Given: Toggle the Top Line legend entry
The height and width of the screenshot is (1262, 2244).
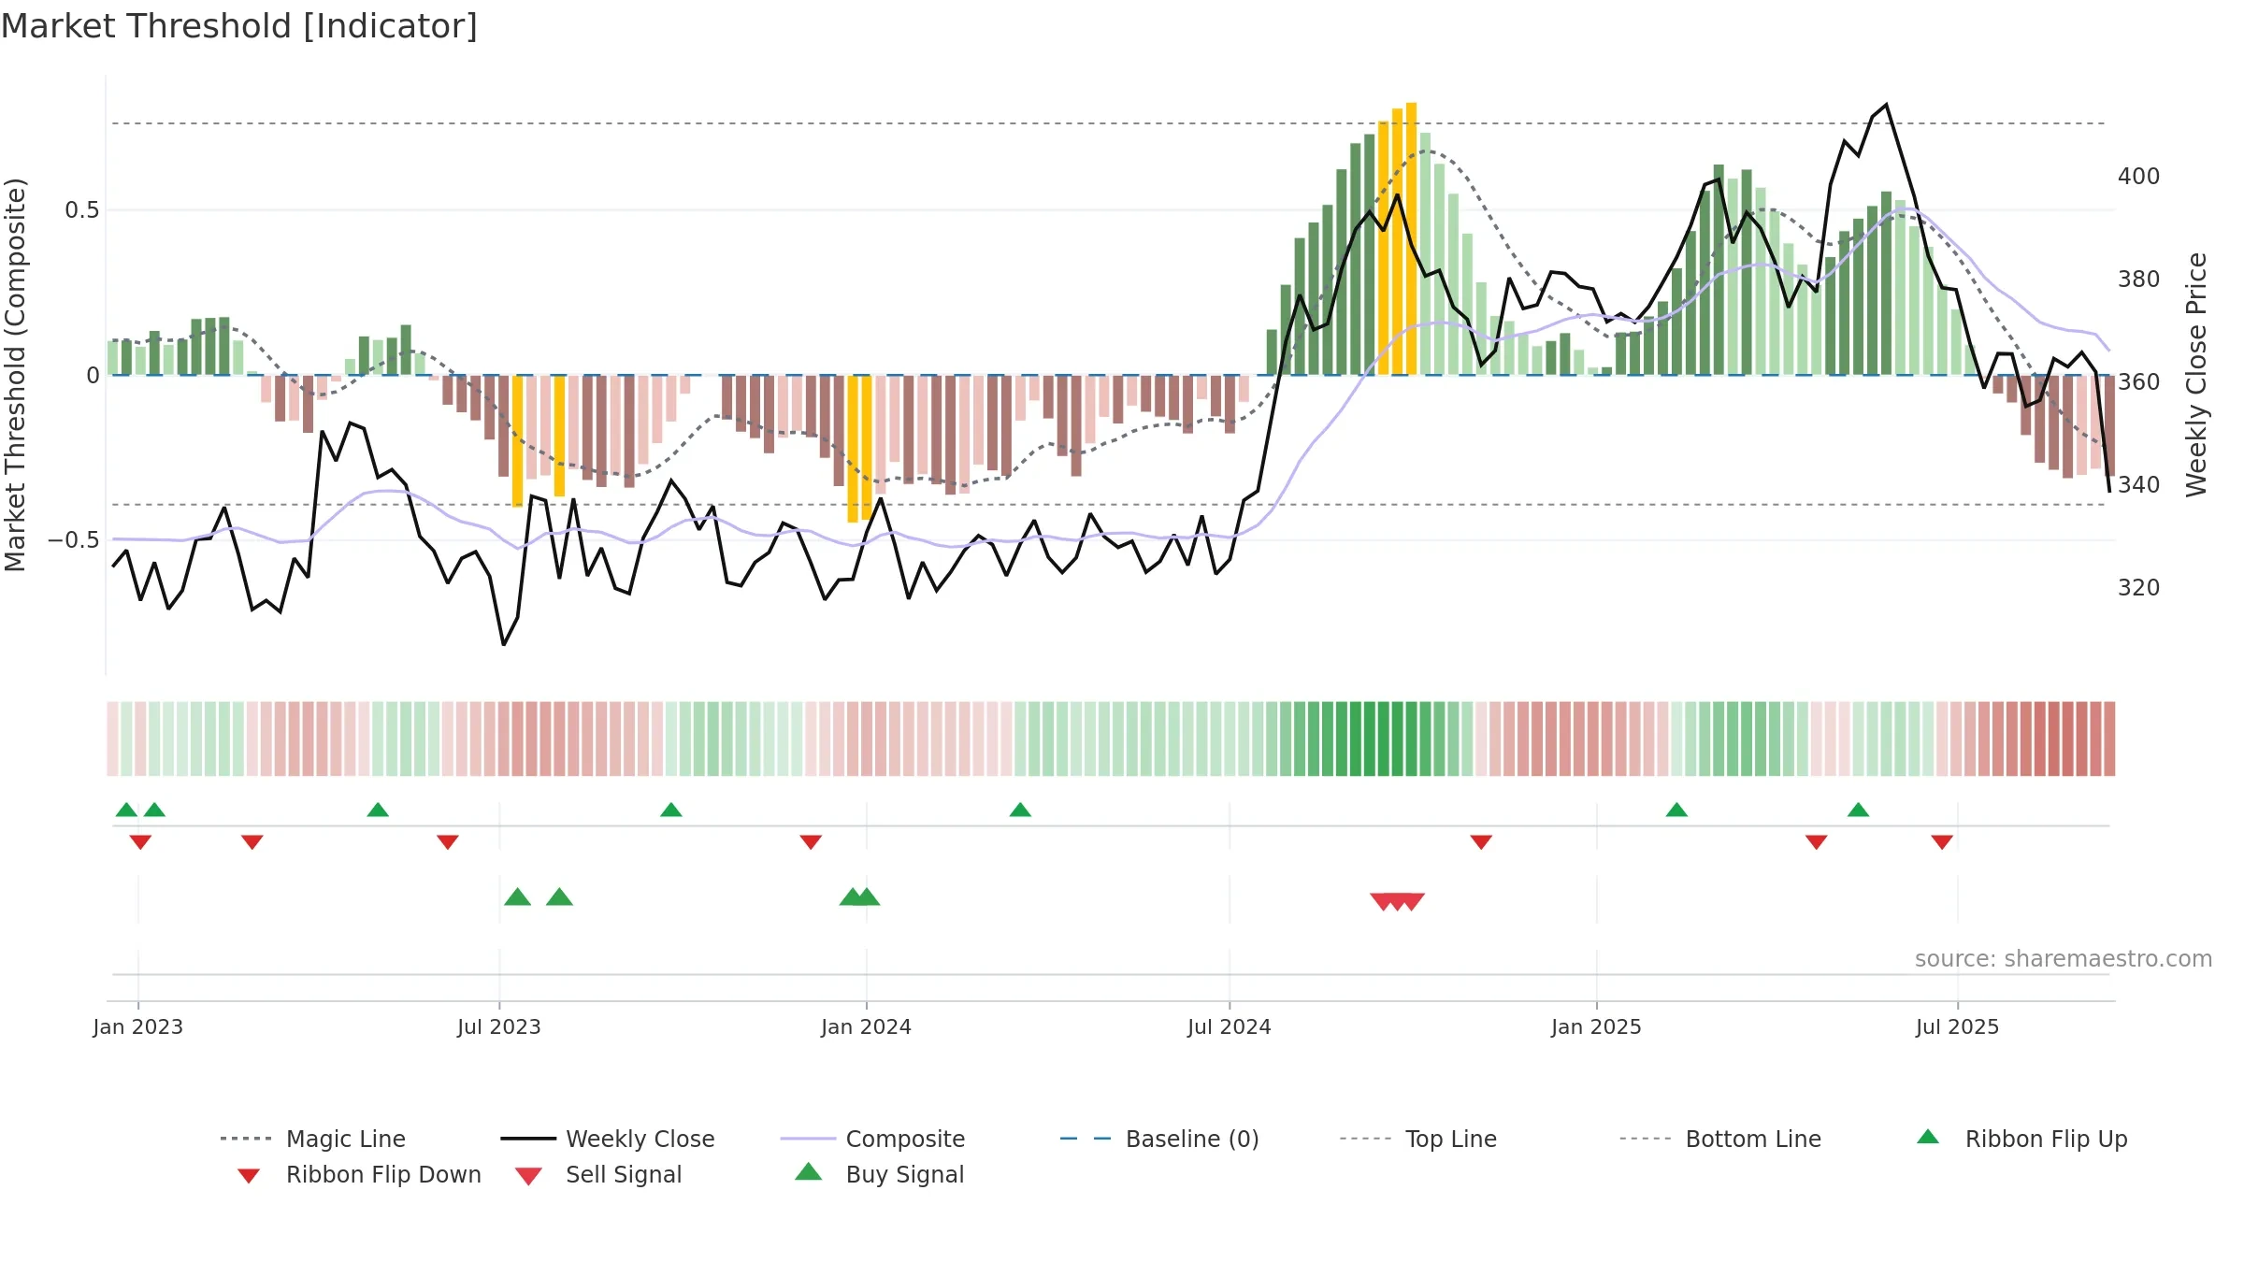Looking at the screenshot, I should (1417, 1139).
